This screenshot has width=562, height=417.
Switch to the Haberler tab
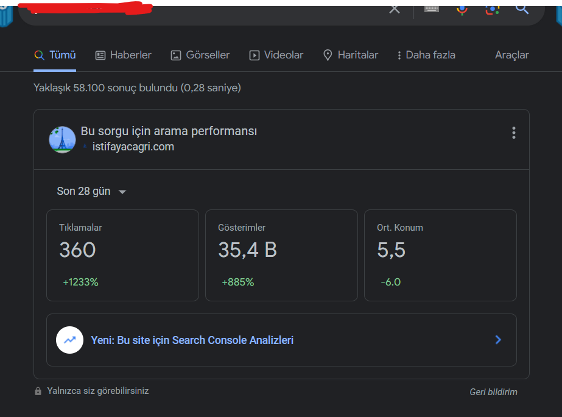pos(123,55)
